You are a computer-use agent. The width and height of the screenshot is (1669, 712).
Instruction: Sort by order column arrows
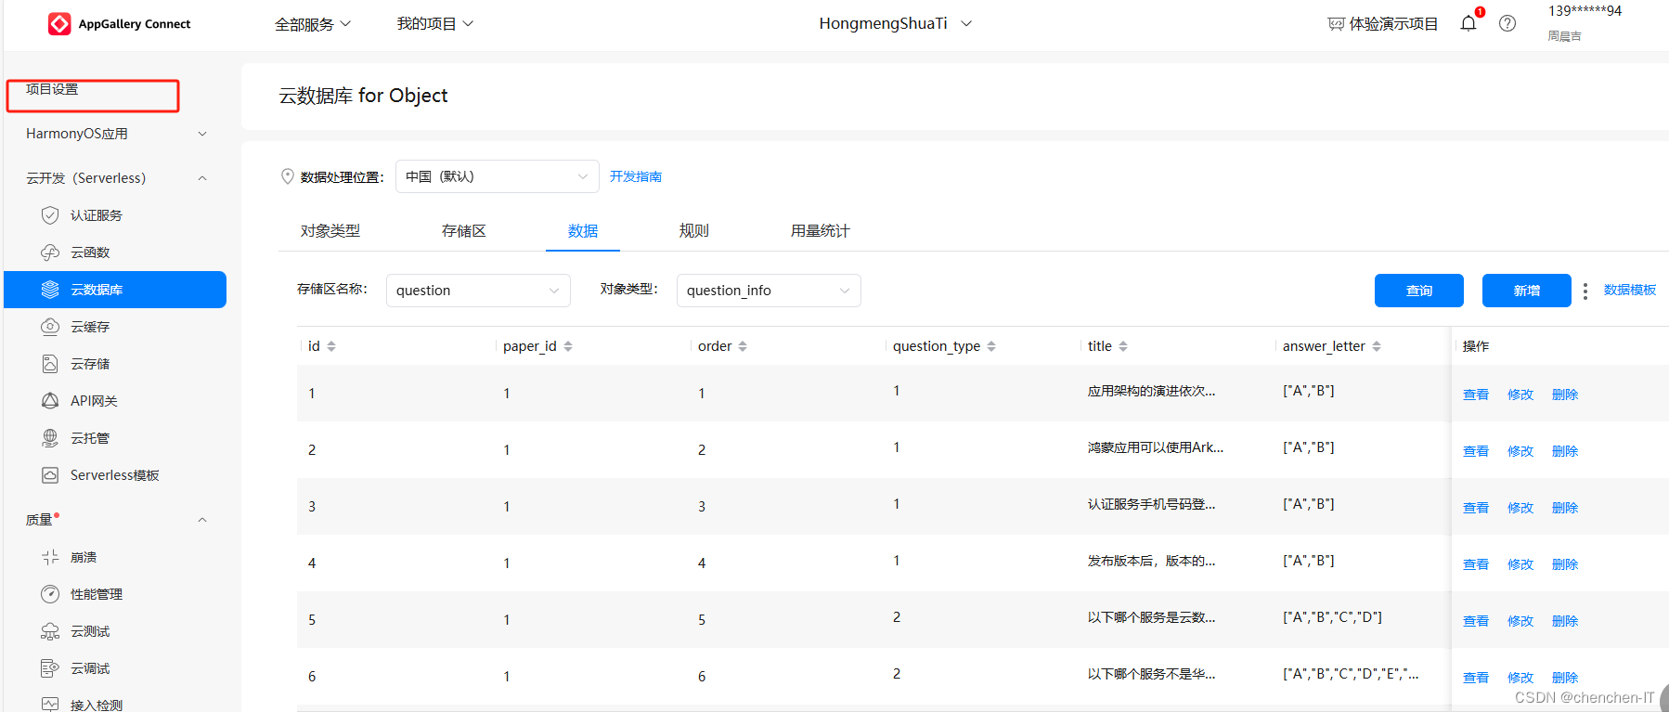click(743, 346)
